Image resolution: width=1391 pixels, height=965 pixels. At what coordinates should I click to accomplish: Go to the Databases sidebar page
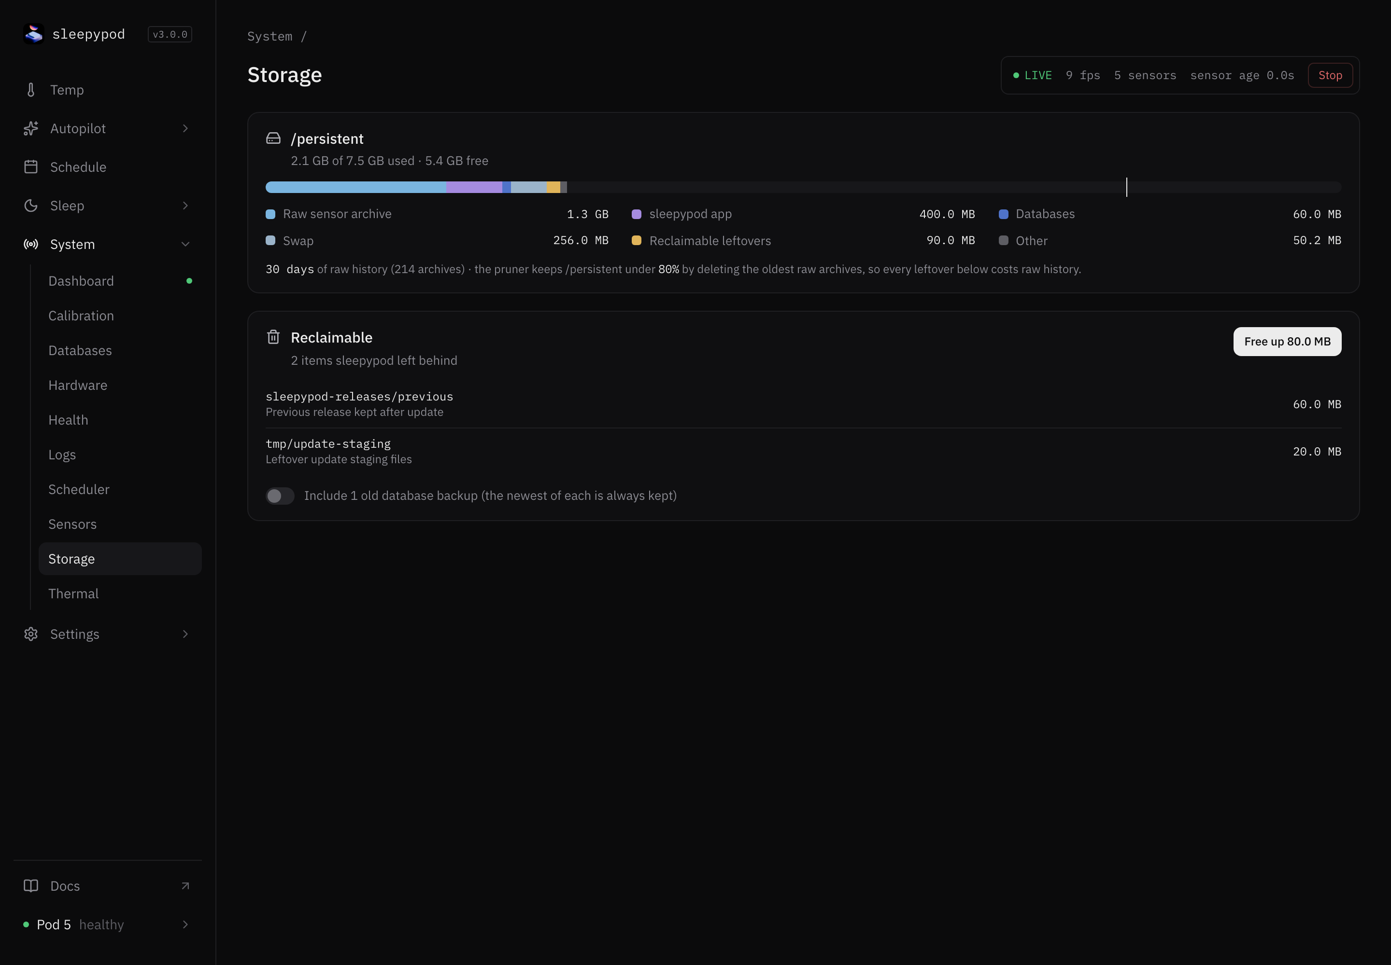click(x=120, y=351)
